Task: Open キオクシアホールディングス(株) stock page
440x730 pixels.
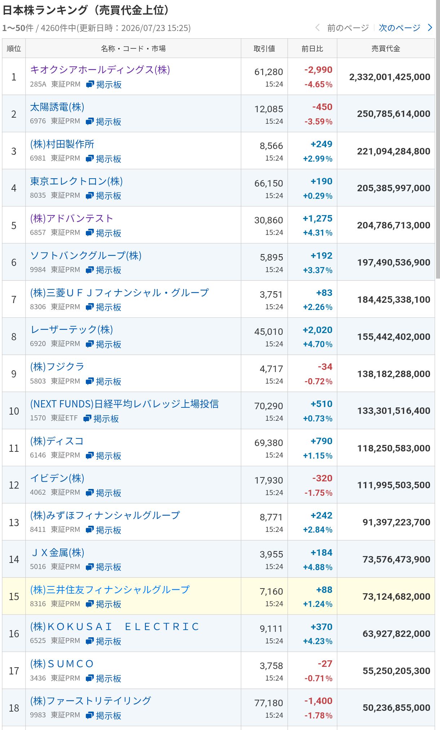Action: pos(100,70)
